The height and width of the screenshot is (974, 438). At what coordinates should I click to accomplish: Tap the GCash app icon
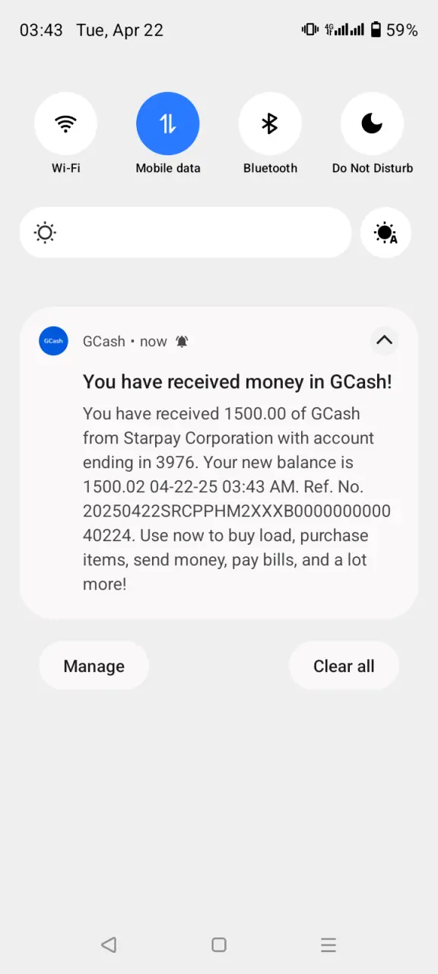pos(53,341)
